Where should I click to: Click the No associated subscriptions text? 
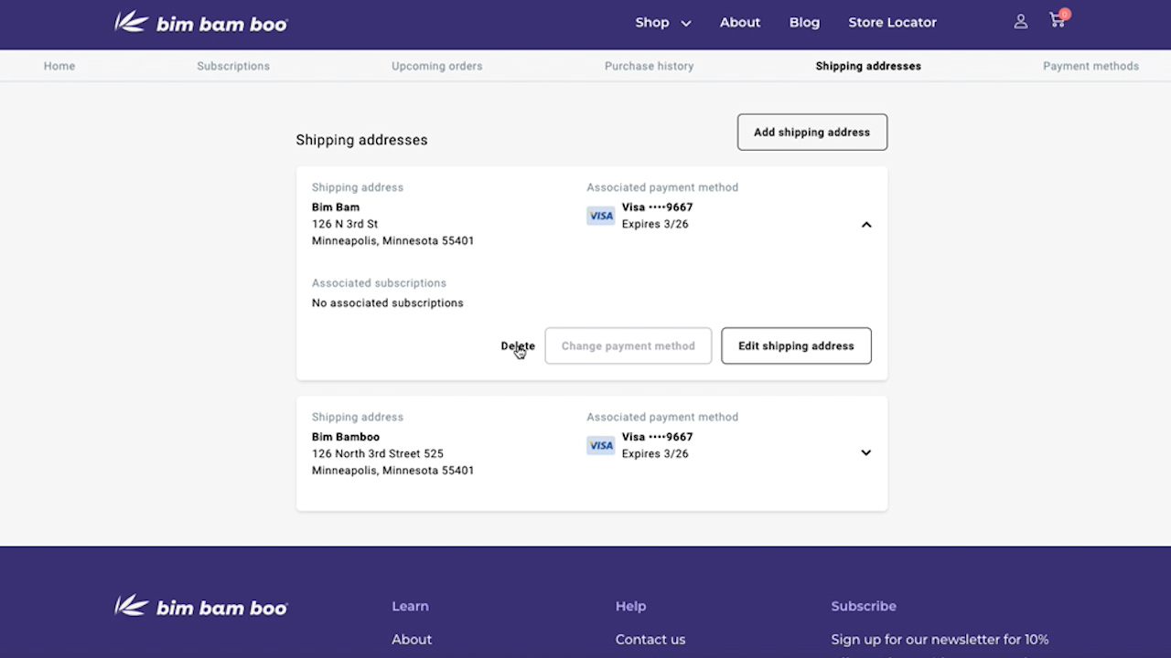coord(388,302)
